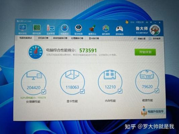Open the 温度管理 thermometer icon
Screen dimensions: 179x134
click(51, 28)
